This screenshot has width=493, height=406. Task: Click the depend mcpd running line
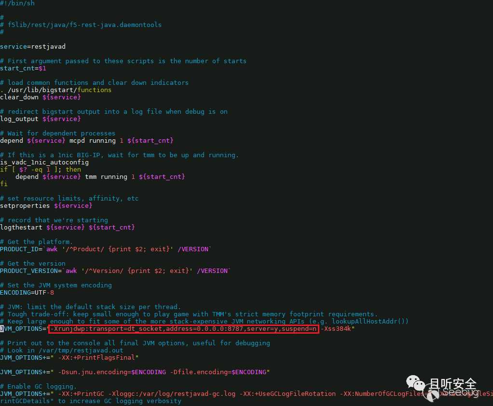click(87, 140)
